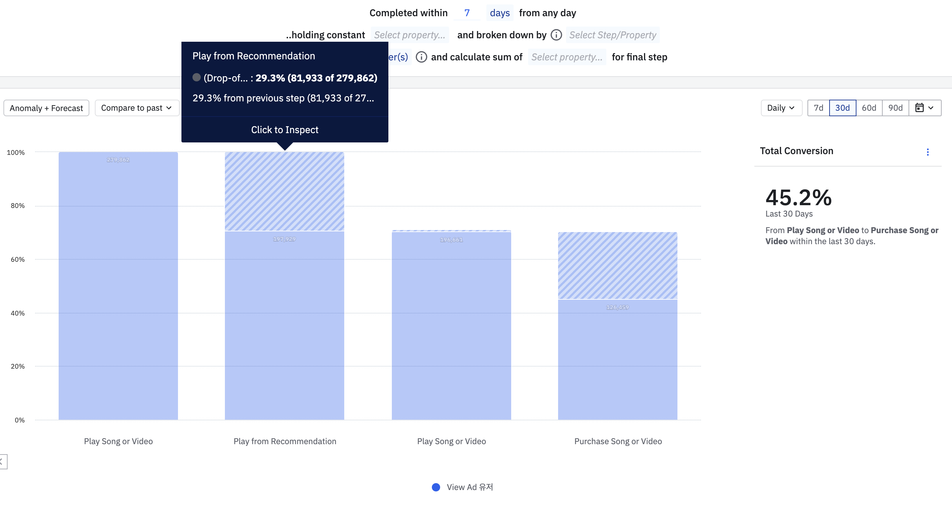Open the Daily interval dropdown

tap(781, 108)
